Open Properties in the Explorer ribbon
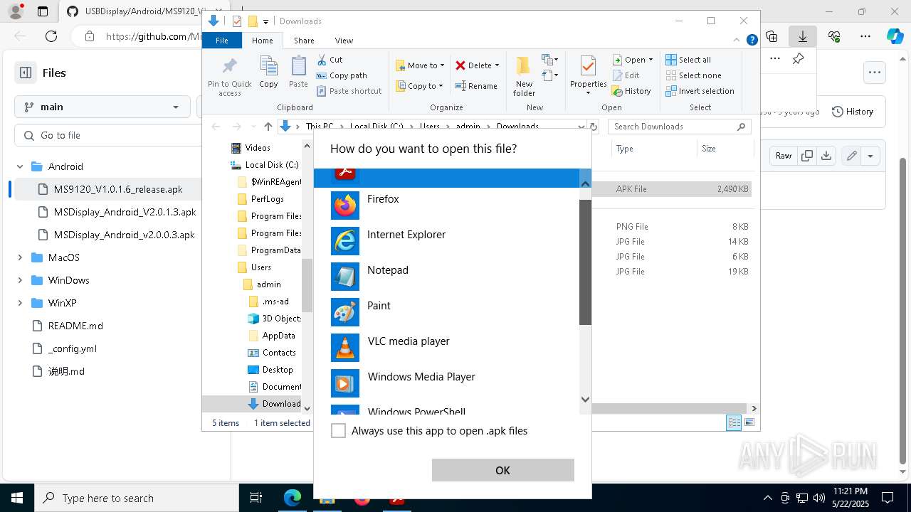This screenshot has width=911, height=512. (x=588, y=76)
